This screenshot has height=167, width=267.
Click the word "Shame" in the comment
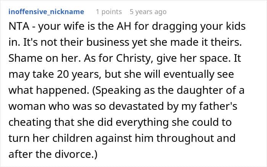pyautogui.click(x=23, y=58)
